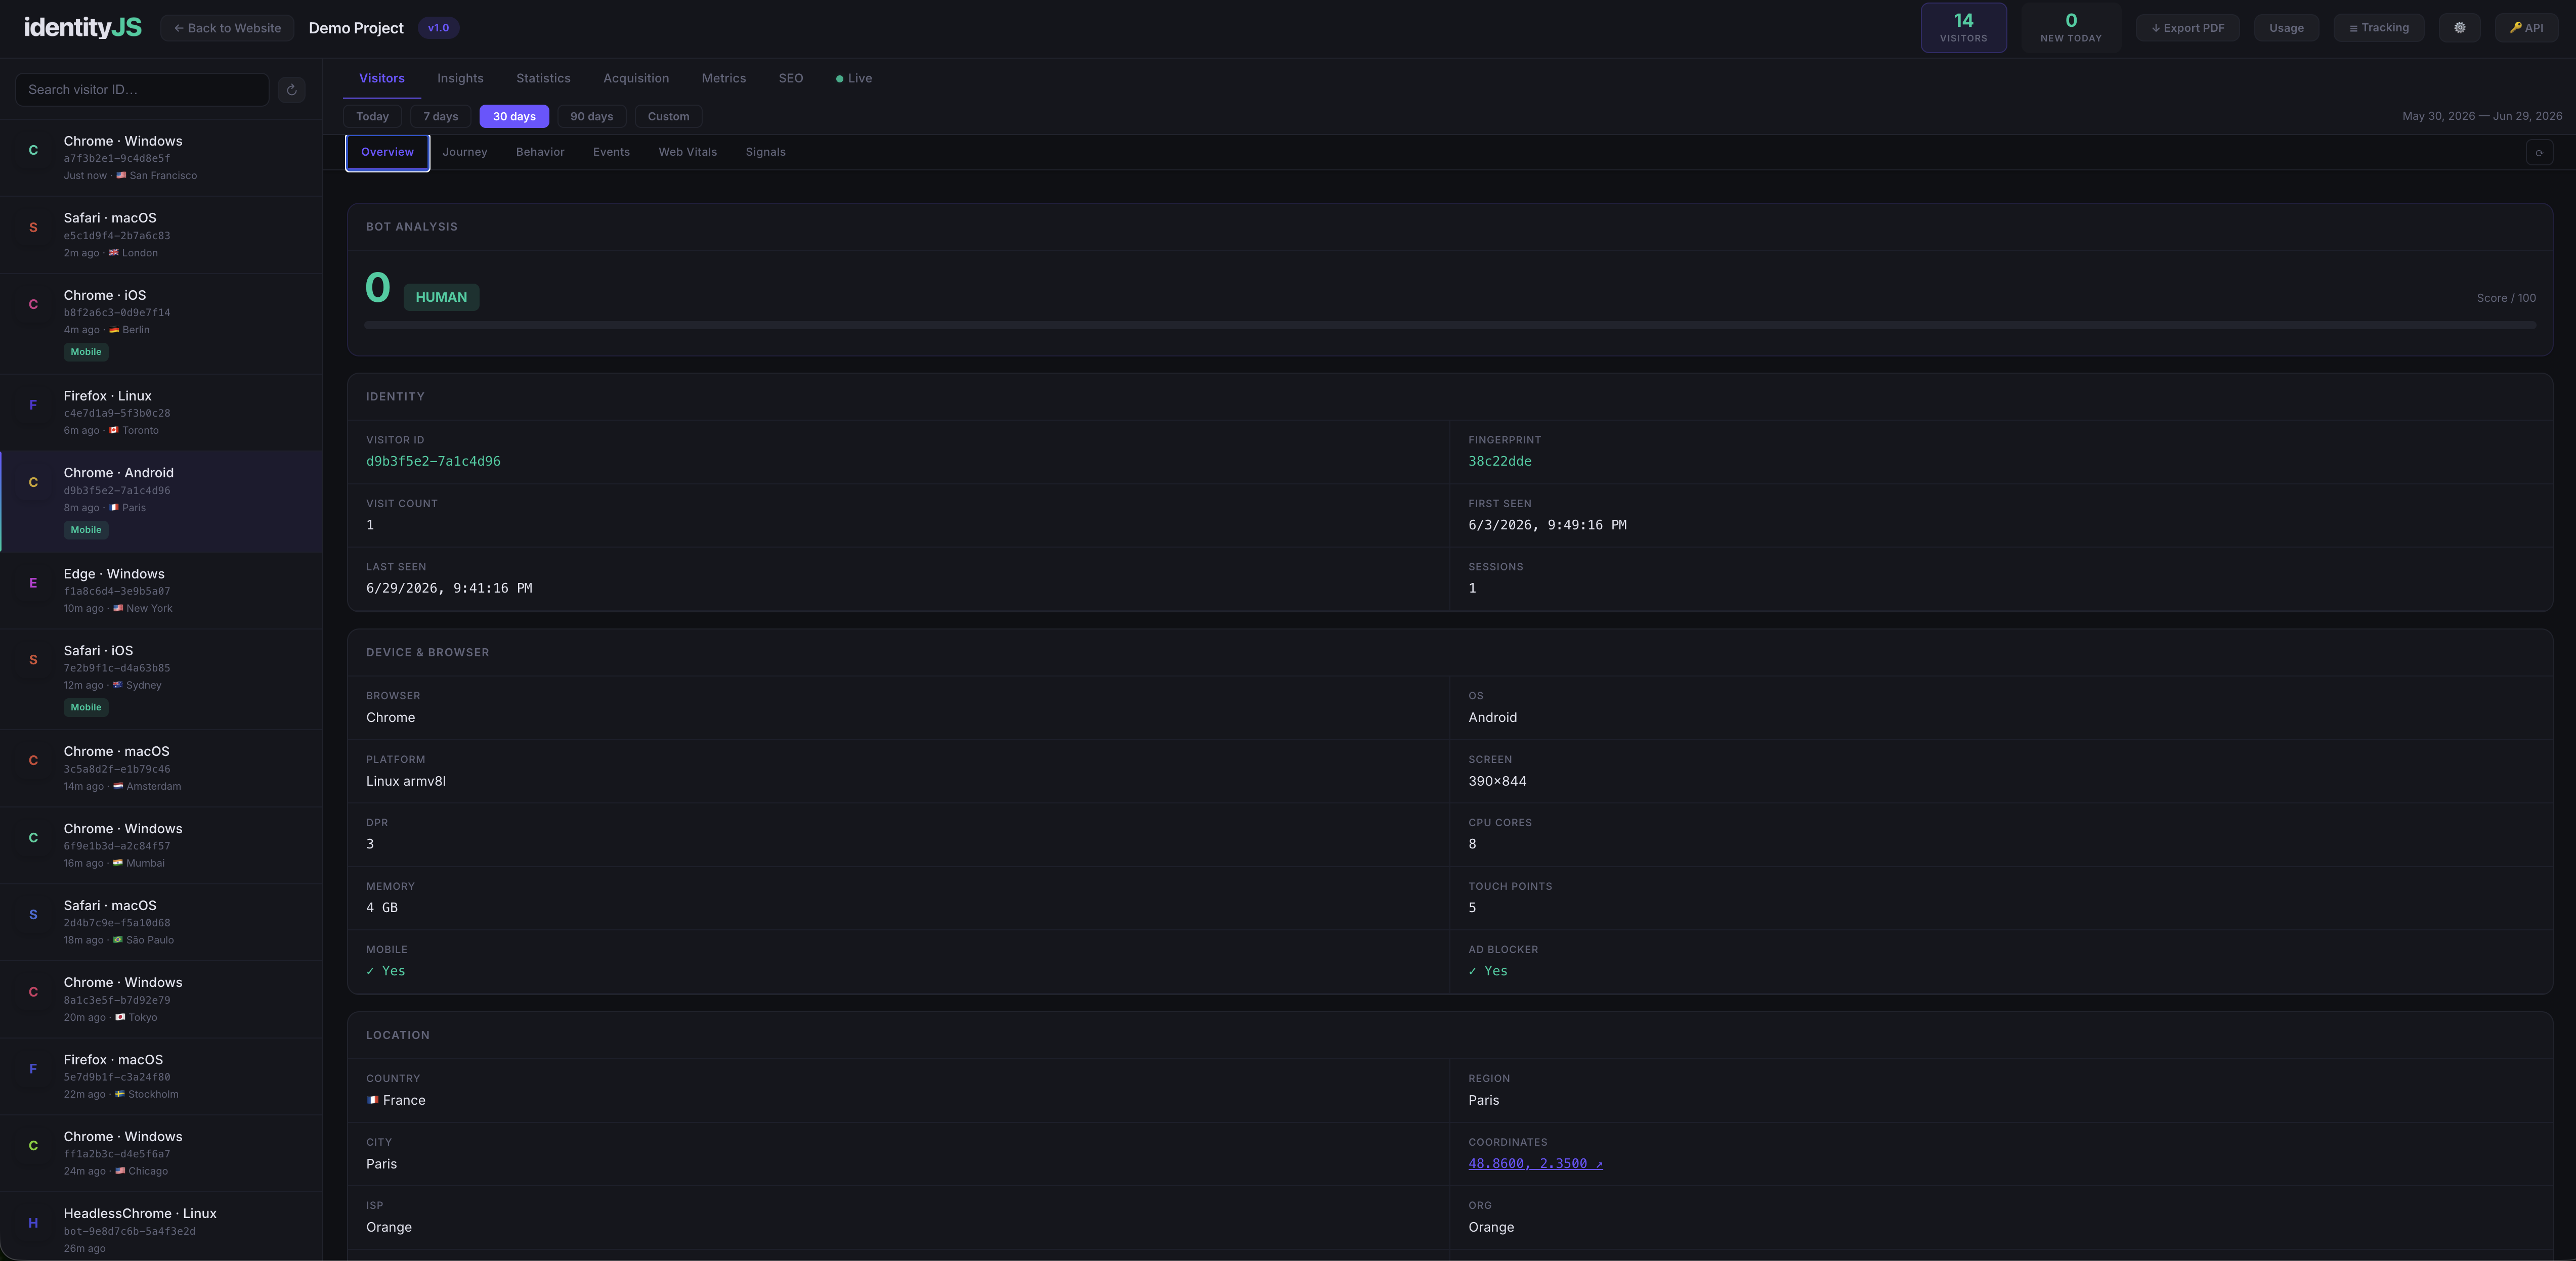Select the Overview sub-tab
Image resolution: width=2576 pixels, height=1261 pixels.
coord(387,153)
